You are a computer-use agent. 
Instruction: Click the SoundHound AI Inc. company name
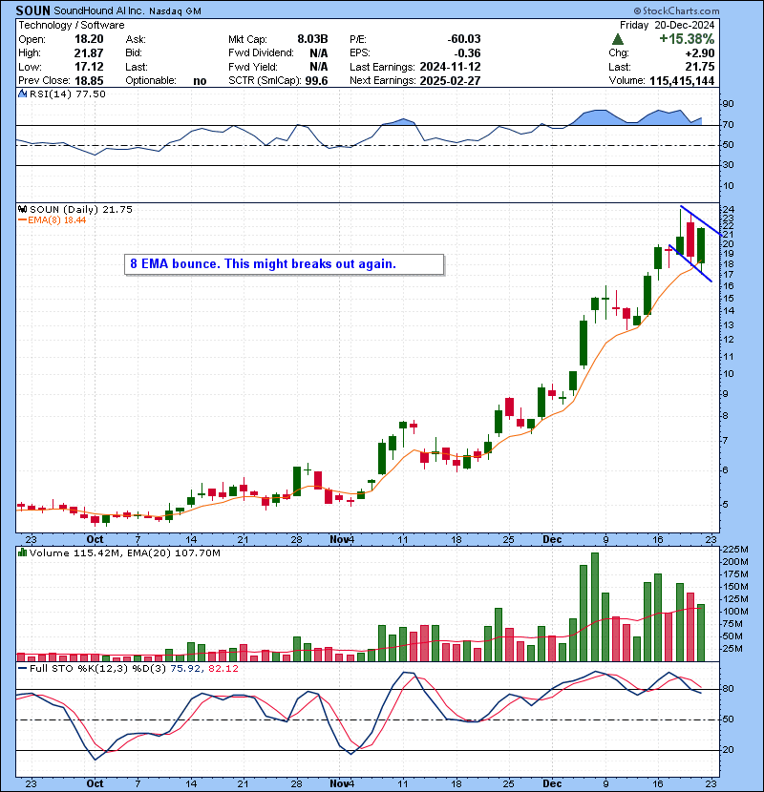[x=98, y=10]
